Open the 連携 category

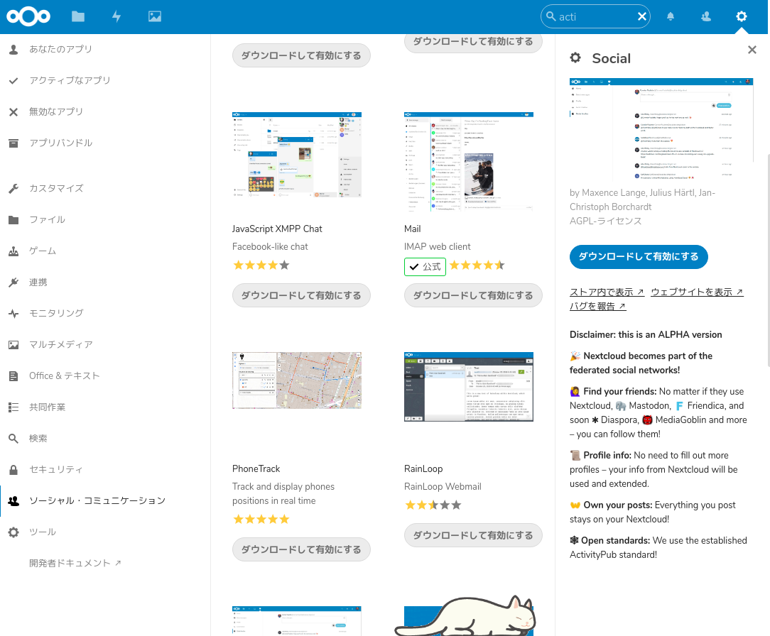tap(38, 283)
